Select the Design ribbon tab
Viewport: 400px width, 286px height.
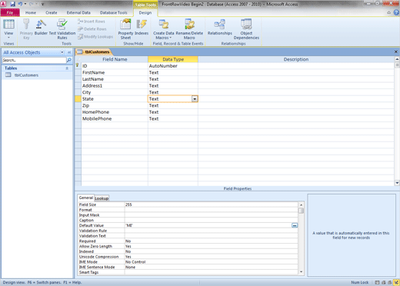coord(145,12)
